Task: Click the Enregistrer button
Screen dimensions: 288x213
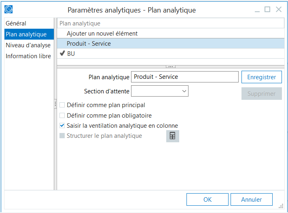Action: 261,77
